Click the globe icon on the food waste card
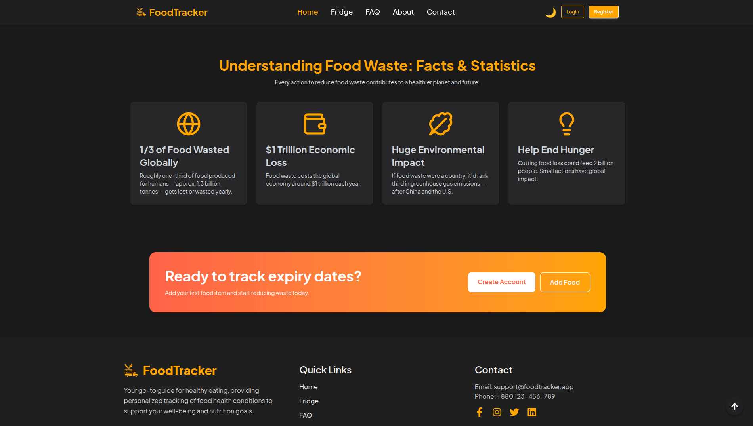This screenshot has width=753, height=426. tap(188, 123)
